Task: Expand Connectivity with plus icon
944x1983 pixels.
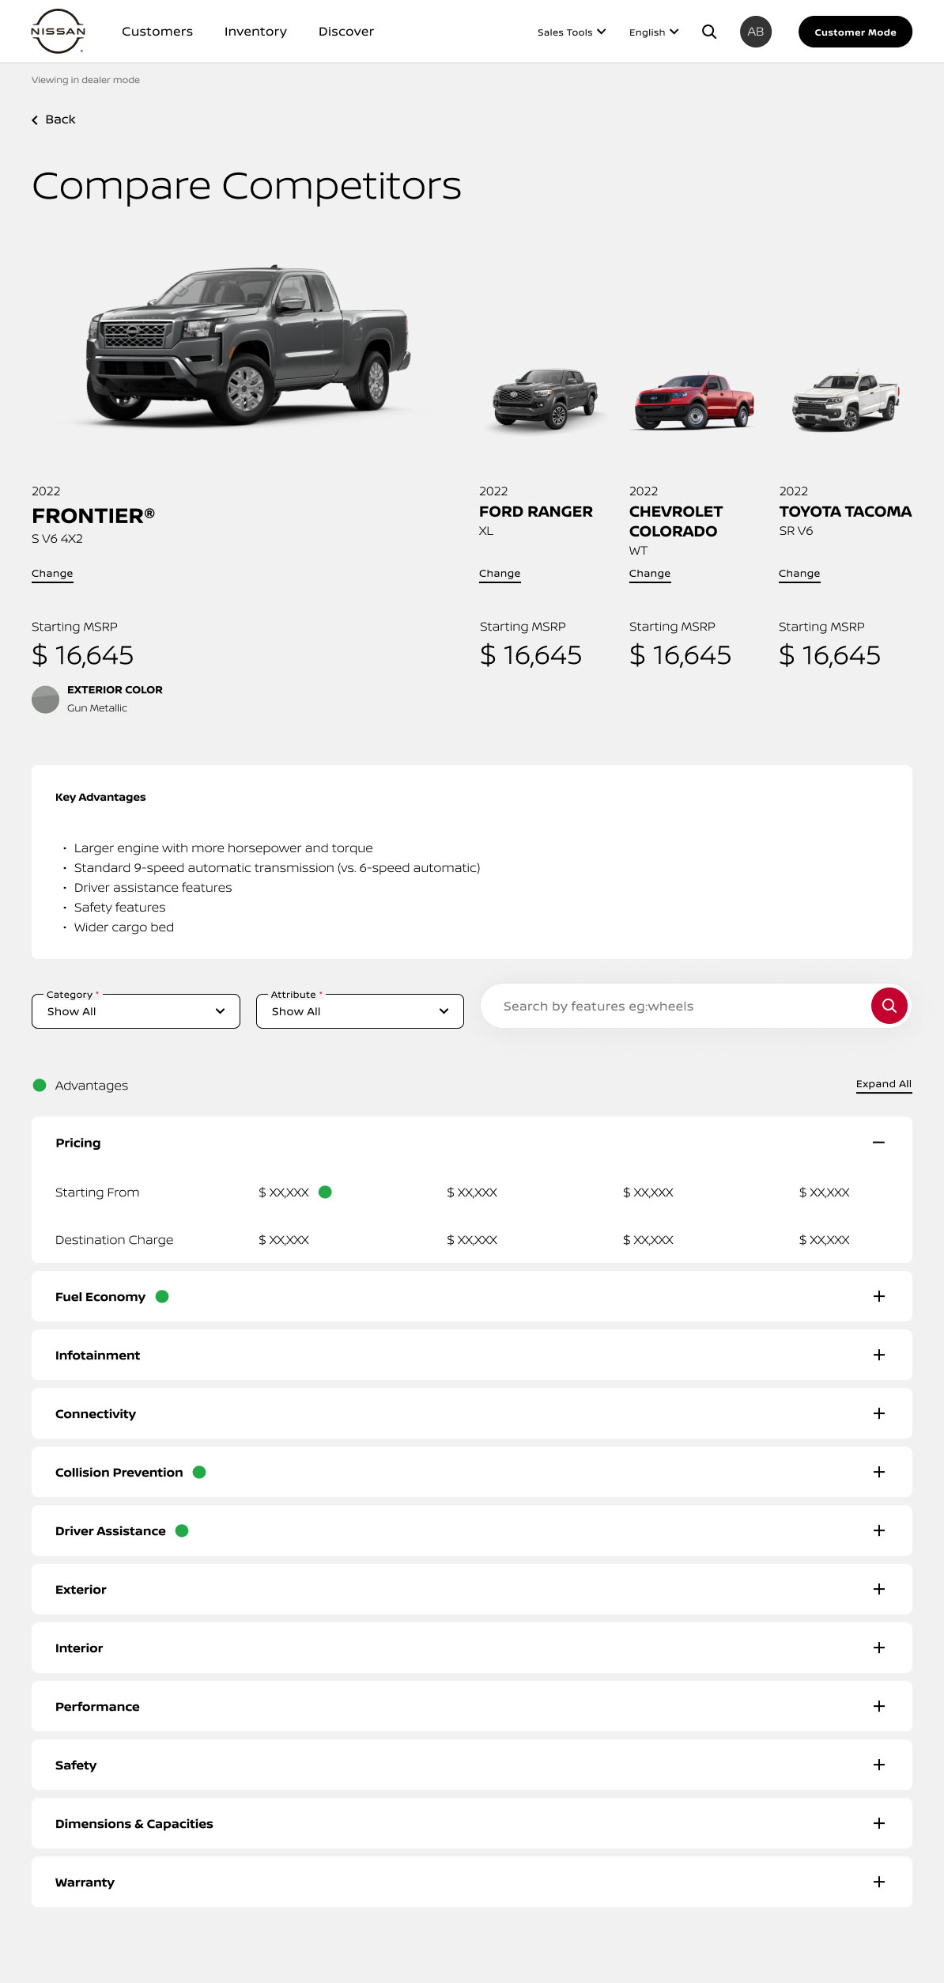Action: 878,1413
